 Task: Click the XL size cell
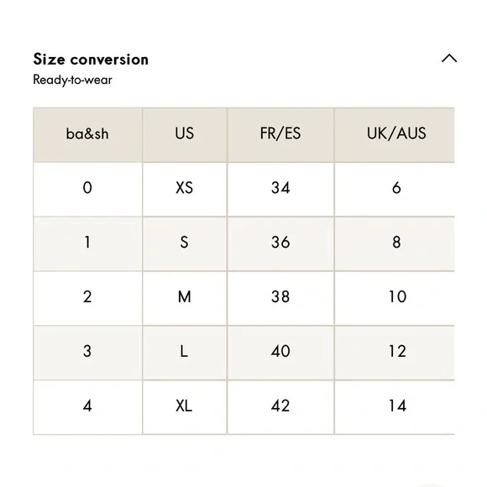[185, 407]
